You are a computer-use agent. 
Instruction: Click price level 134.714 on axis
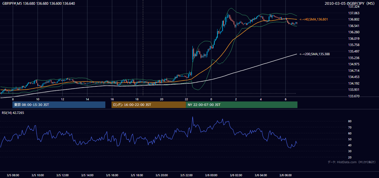pyautogui.click(x=354, y=71)
